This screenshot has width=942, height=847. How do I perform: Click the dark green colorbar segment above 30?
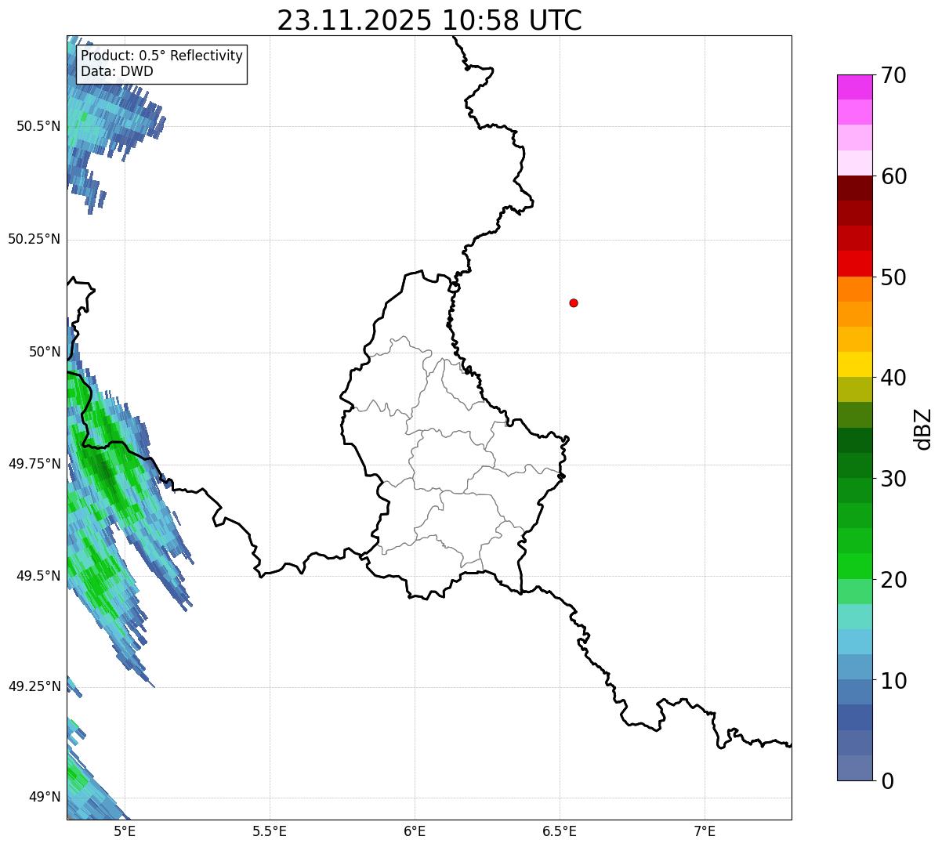[x=854, y=465]
